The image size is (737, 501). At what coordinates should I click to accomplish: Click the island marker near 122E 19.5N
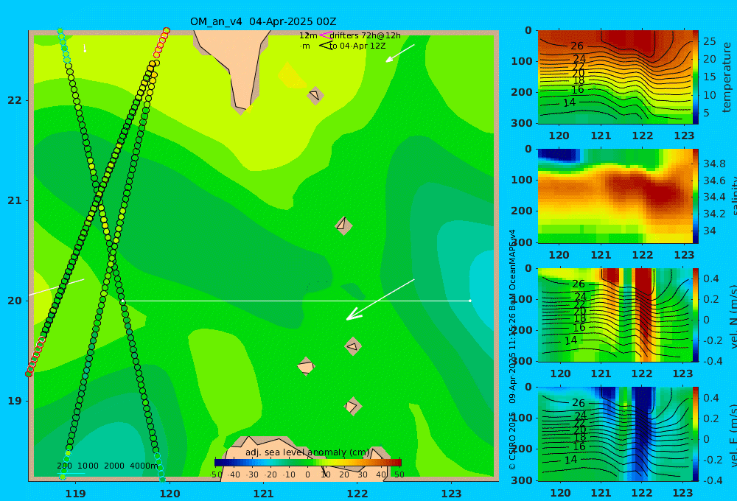tap(353, 347)
